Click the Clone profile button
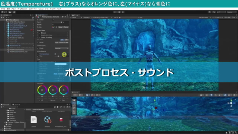Screen dimensions: 238x134 66,27
